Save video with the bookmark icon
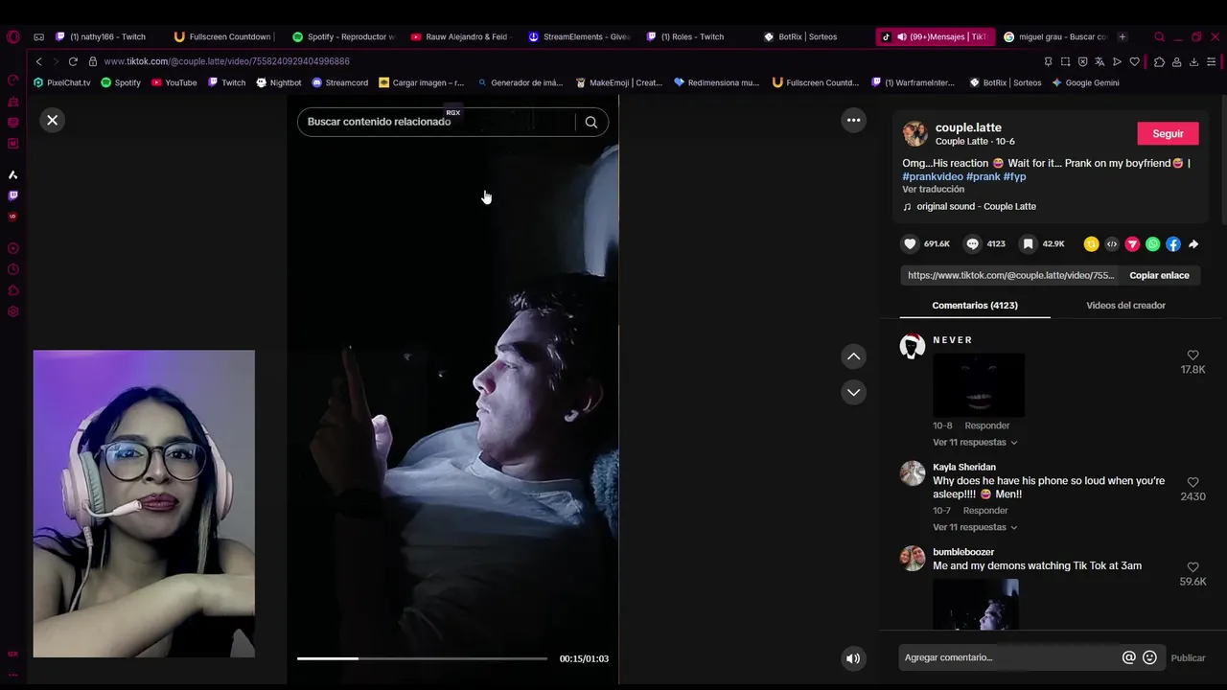The height and width of the screenshot is (690, 1227). point(1028,244)
